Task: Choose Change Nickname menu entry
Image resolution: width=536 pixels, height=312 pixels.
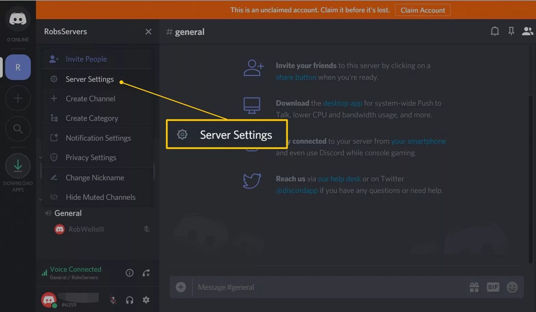Action: tap(98, 178)
